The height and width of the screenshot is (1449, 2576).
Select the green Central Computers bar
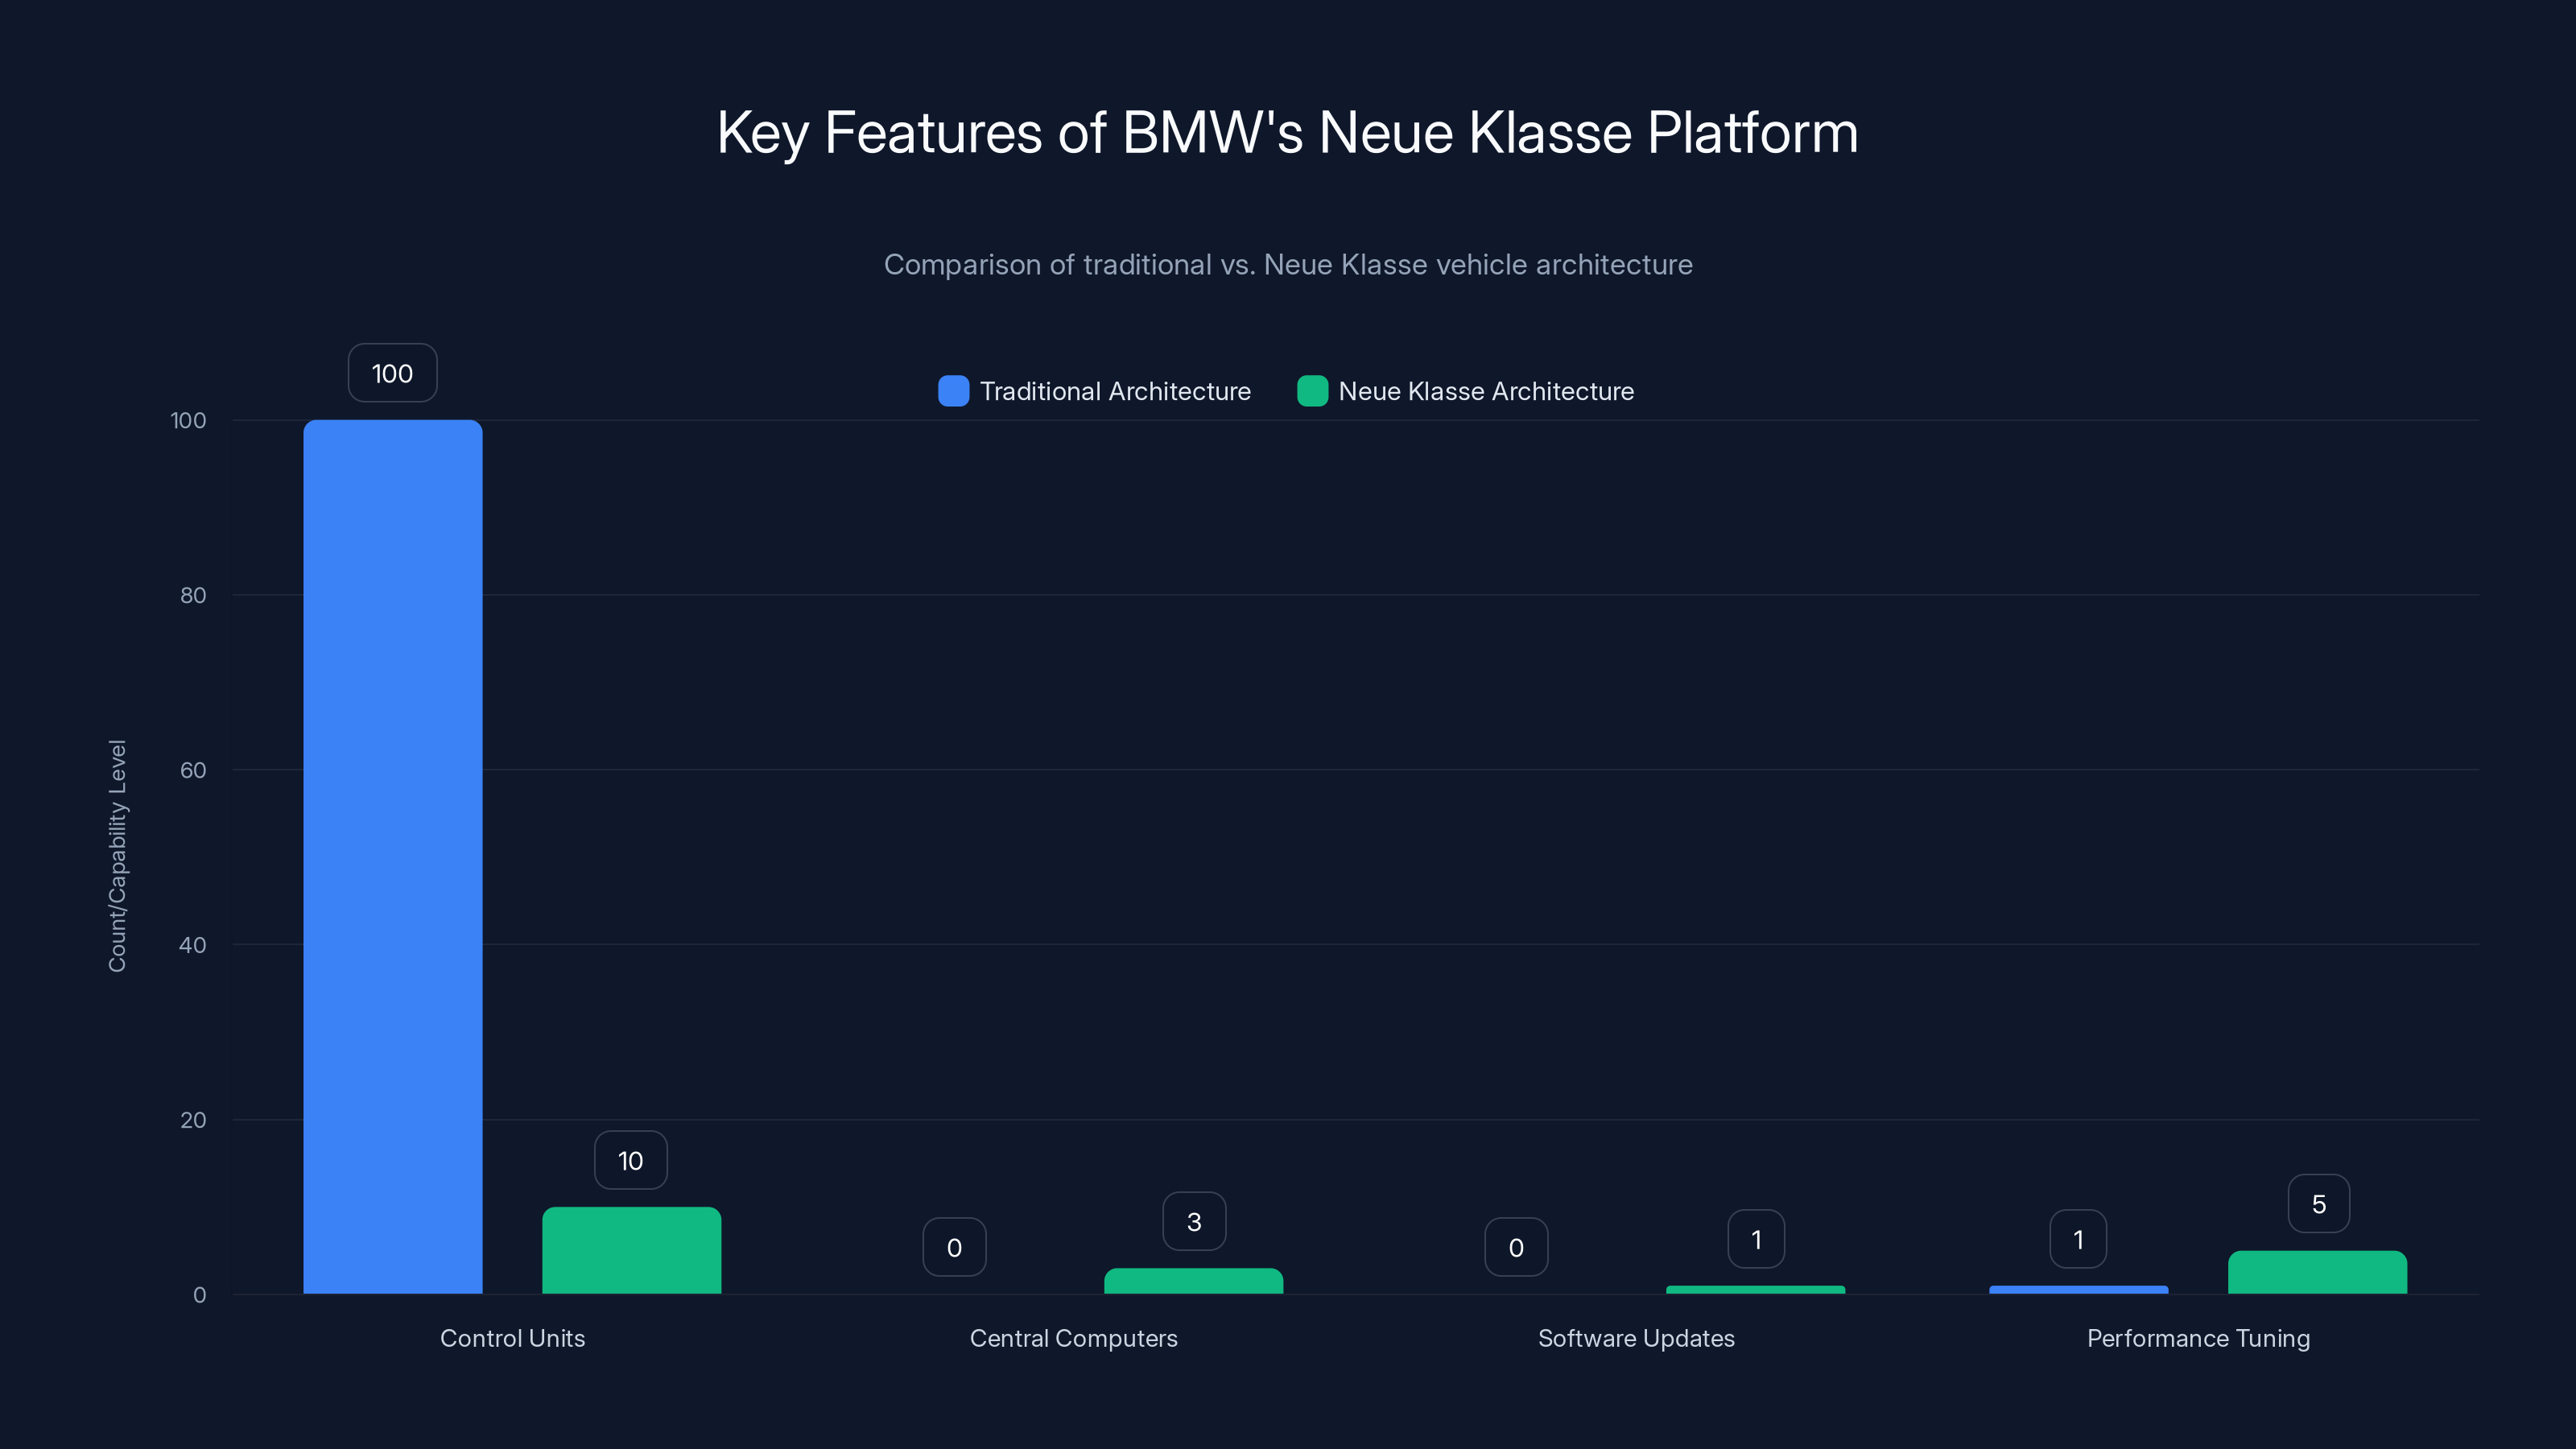[1193, 1281]
